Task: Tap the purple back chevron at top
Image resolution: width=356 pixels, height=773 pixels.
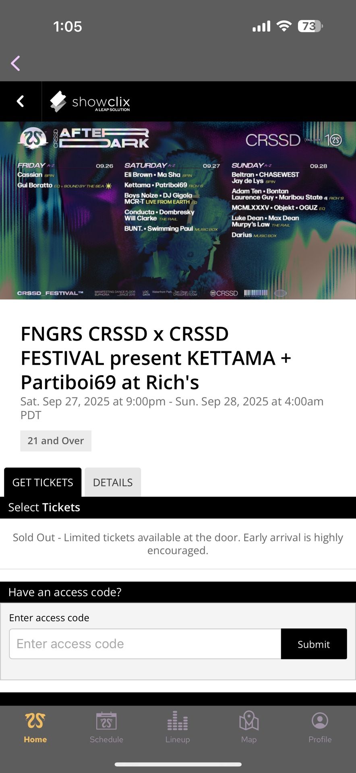Action: 16,63
